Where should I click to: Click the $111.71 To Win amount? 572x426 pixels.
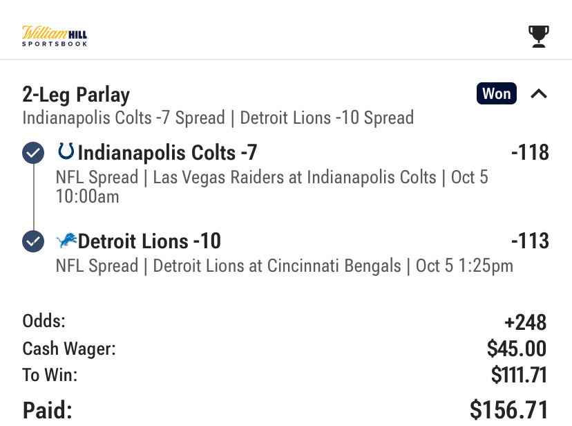tap(519, 375)
